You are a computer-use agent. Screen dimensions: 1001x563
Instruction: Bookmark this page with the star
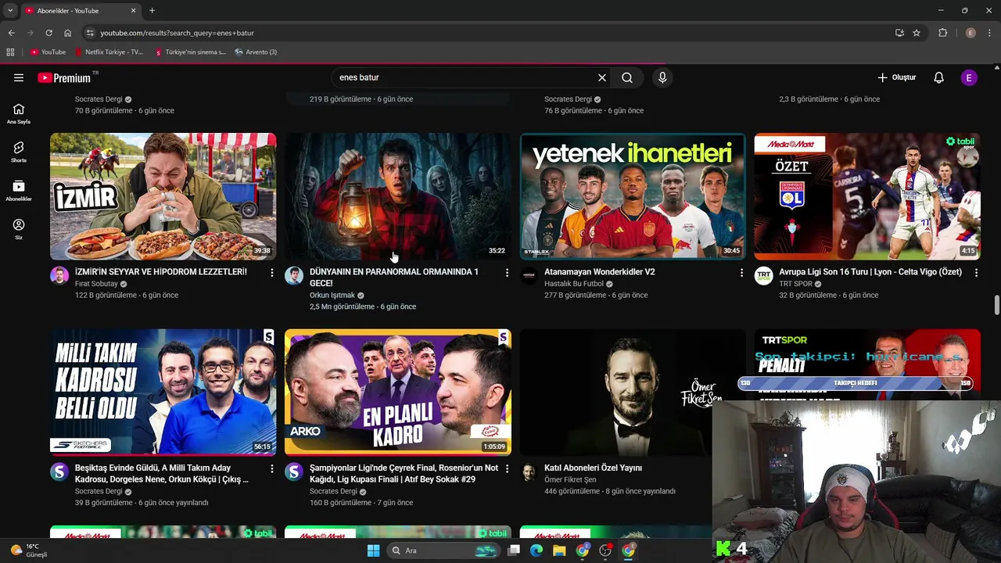click(x=917, y=33)
